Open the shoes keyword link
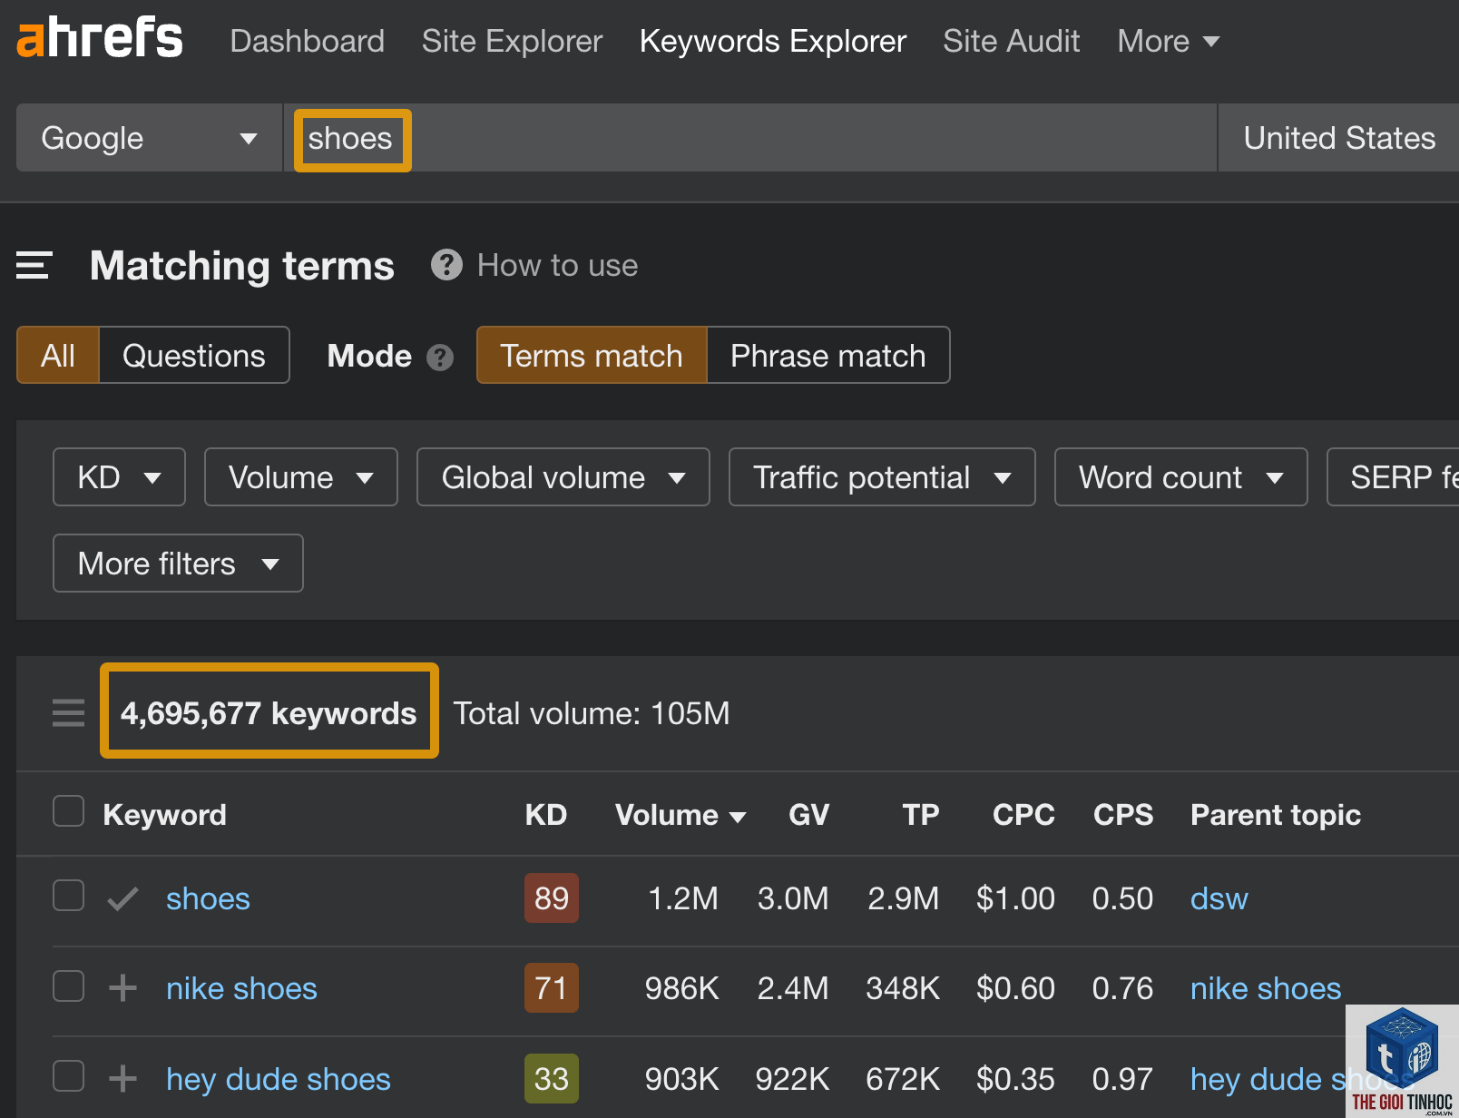The height and width of the screenshot is (1118, 1459). click(x=208, y=898)
